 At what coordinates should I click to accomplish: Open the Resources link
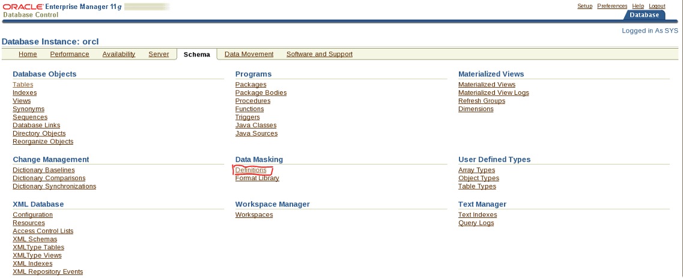coord(29,223)
